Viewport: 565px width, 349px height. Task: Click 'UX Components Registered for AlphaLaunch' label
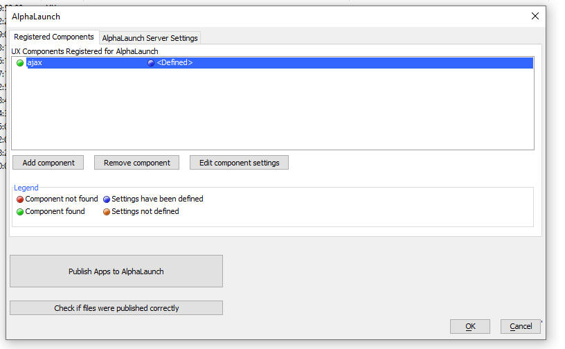pyautogui.click(x=84, y=51)
